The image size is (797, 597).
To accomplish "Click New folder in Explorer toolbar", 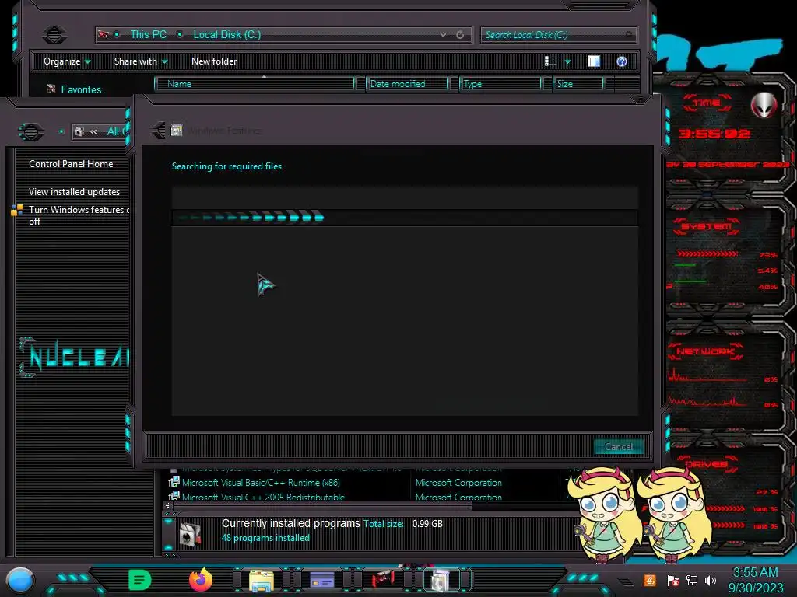I will tap(214, 61).
